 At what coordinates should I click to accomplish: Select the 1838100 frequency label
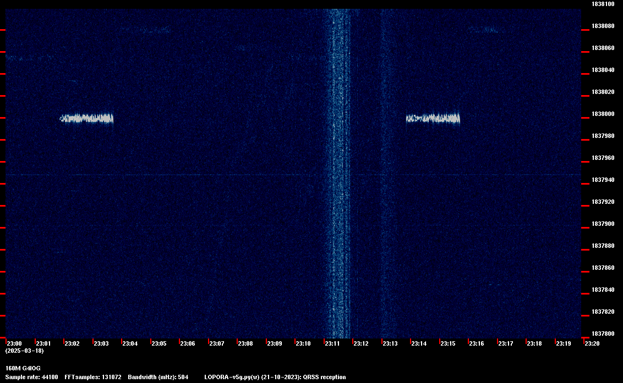pyautogui.click(x=603, y=4)
